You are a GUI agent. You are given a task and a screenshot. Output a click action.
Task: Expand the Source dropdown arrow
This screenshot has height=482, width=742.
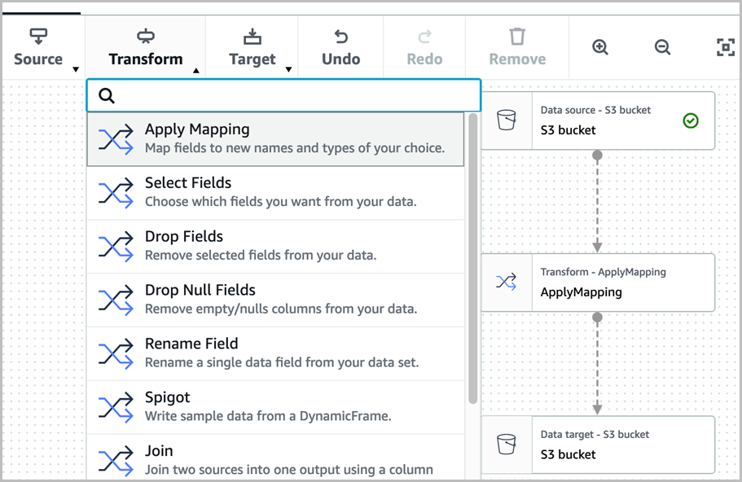76,69
